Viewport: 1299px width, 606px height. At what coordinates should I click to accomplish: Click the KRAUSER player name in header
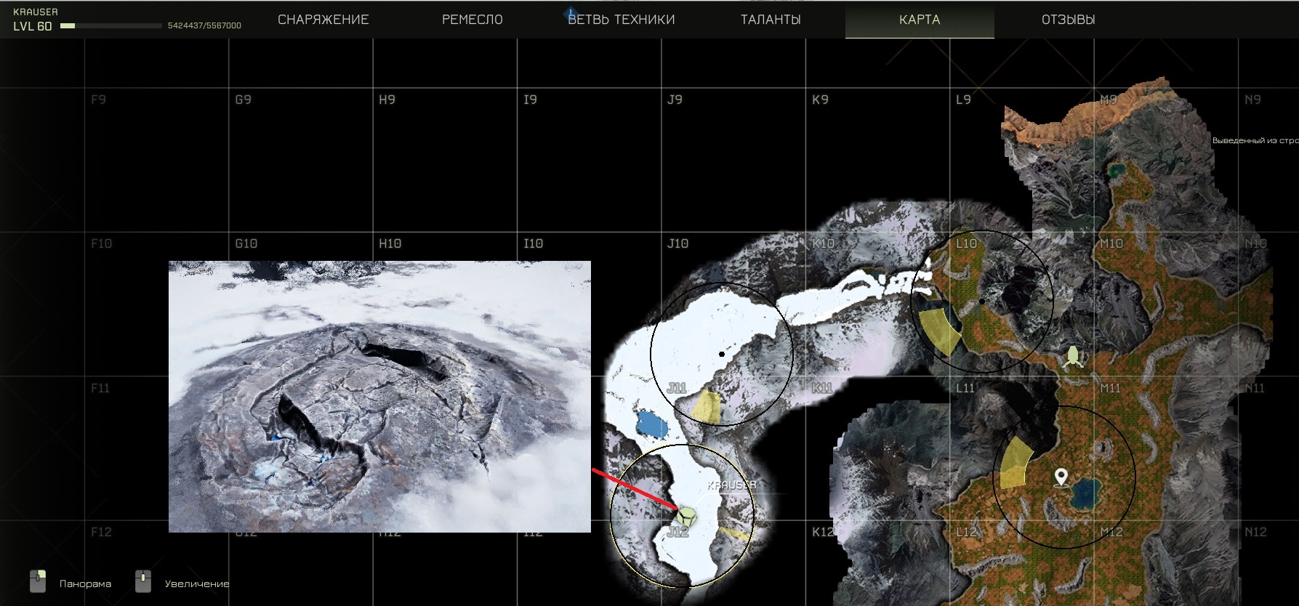coord(36,12)
